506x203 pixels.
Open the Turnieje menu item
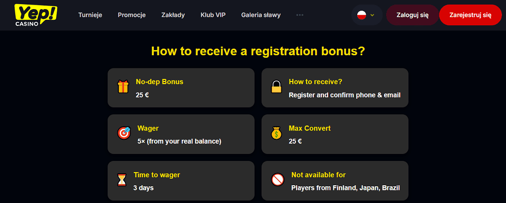click(x=90, y=15)
